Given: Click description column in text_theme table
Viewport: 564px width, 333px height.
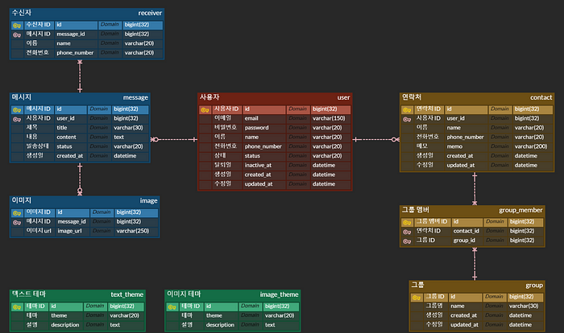Looking at the screenshot, I should point(65,325).
